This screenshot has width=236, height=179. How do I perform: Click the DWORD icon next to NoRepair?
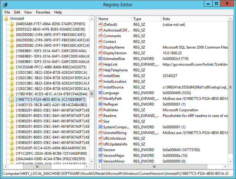tap(100, 104)
